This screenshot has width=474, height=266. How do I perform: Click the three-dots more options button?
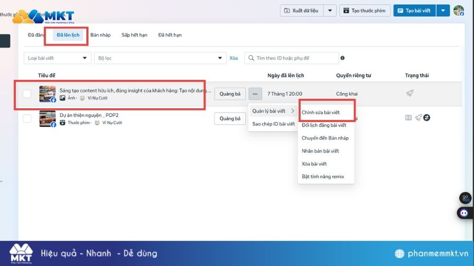coord(255,94)
